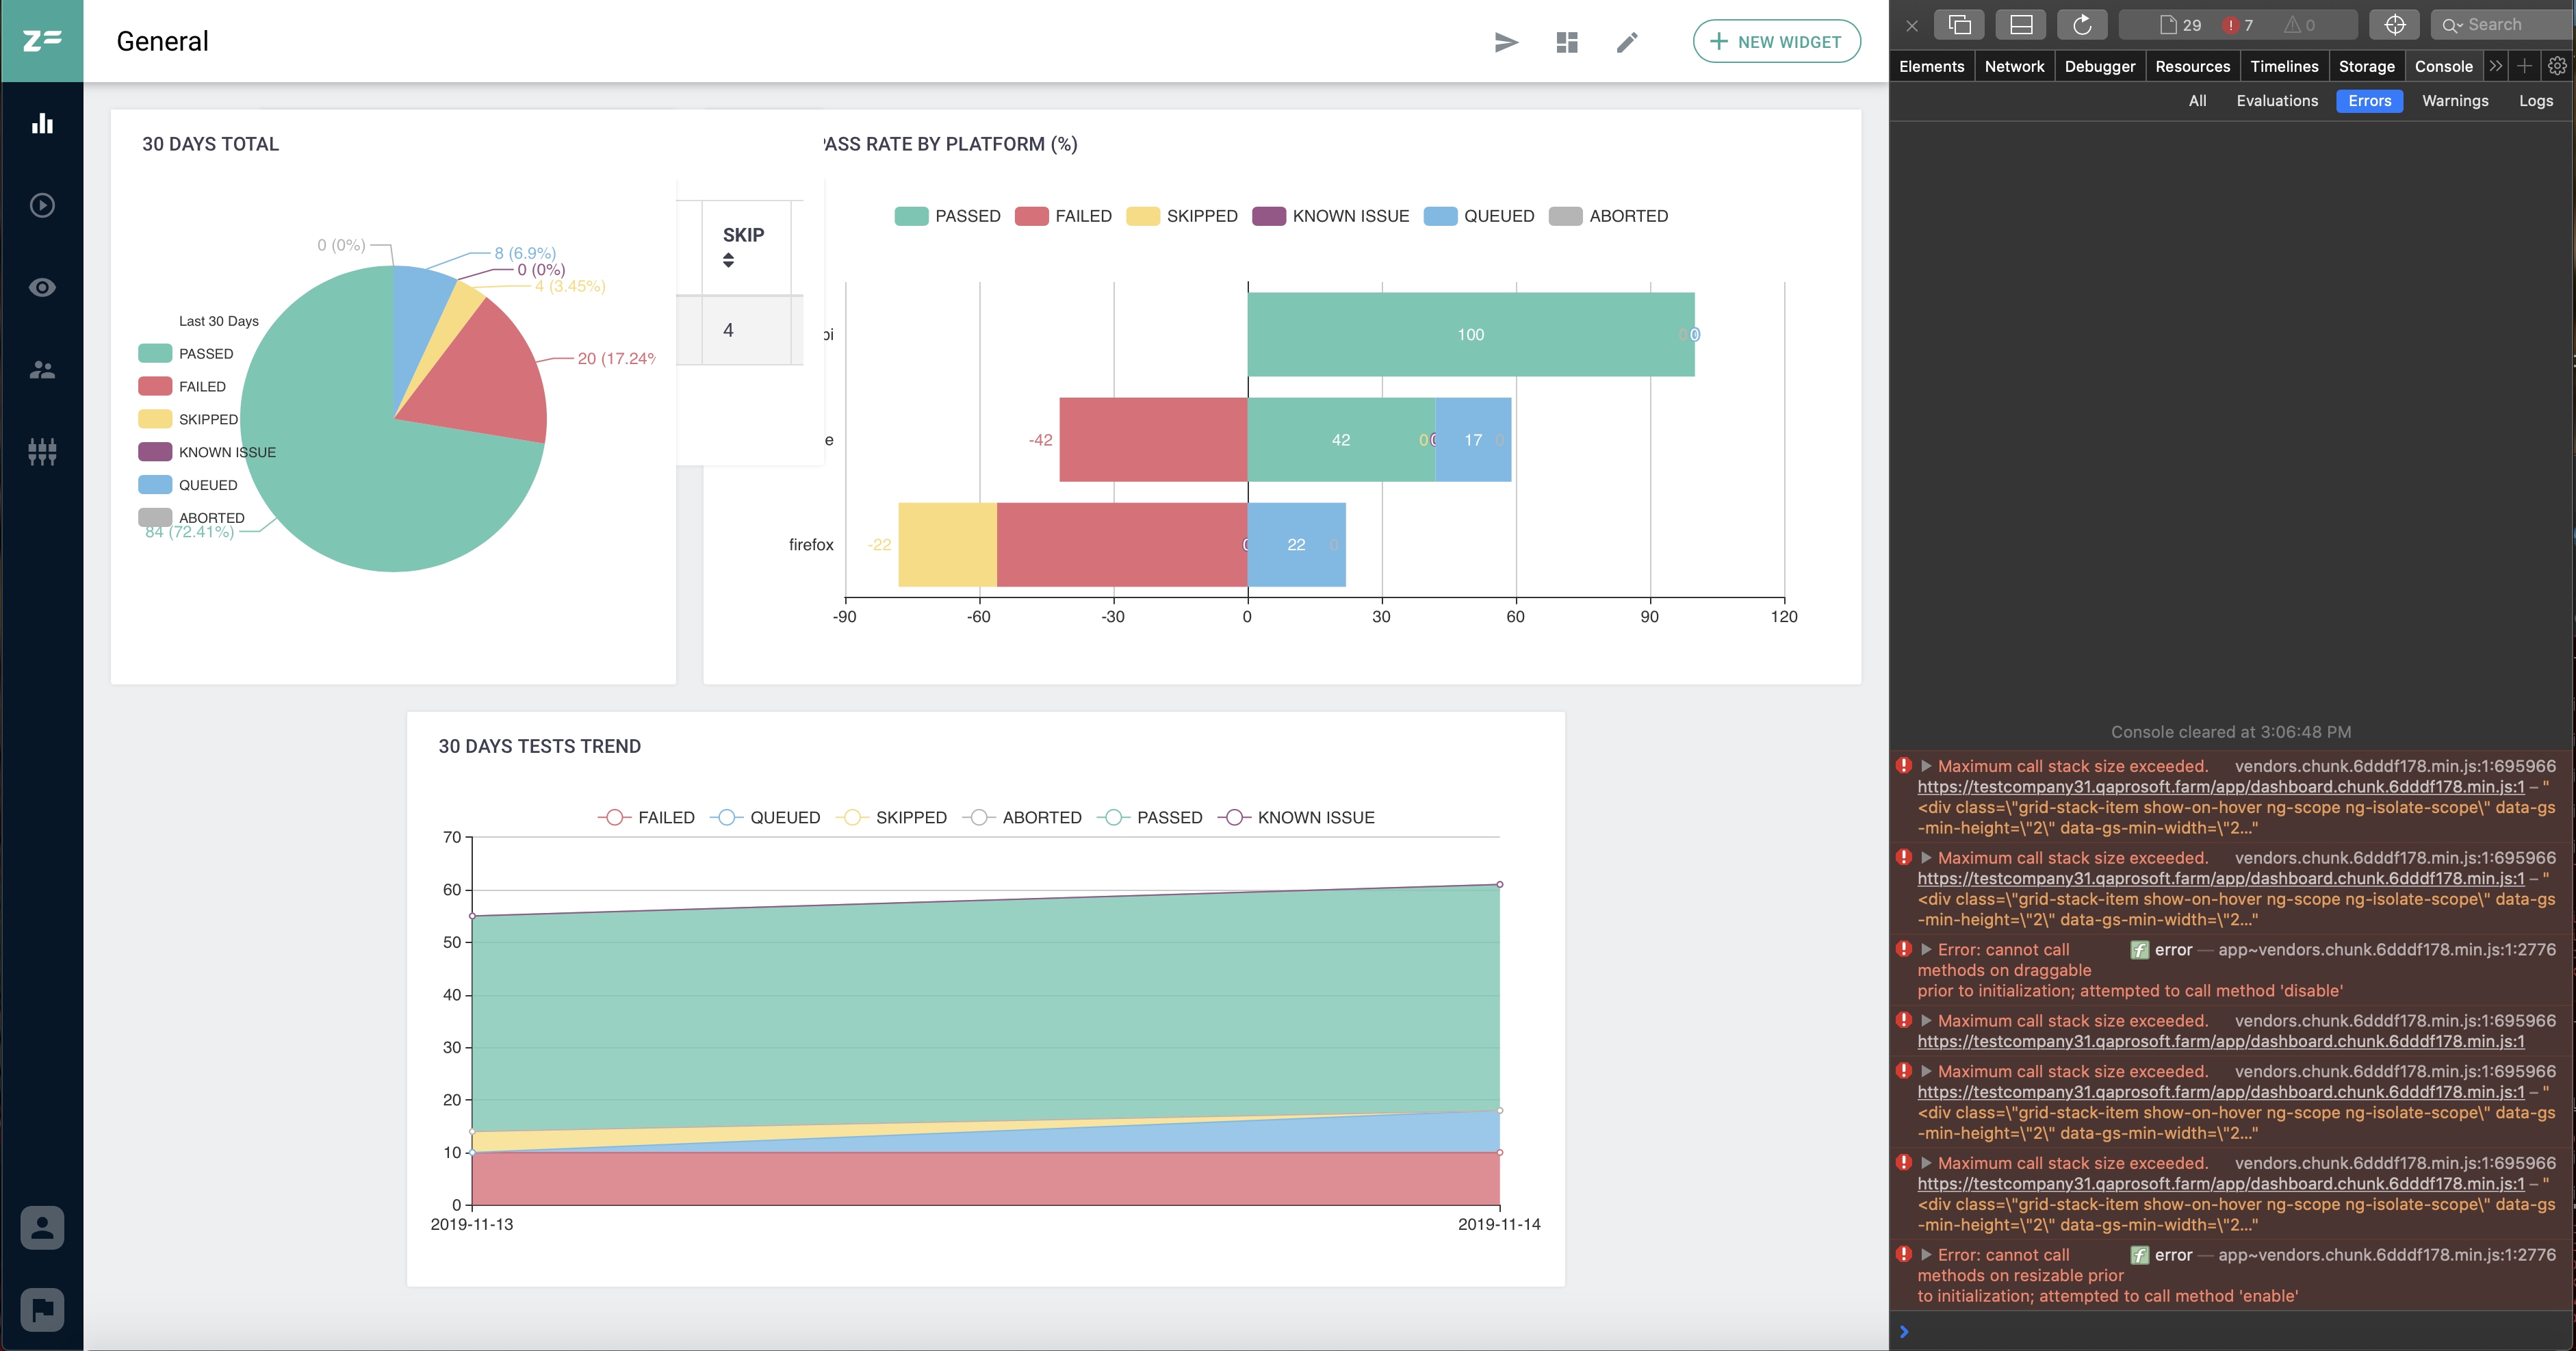Open integrations sliders icon in sidebar
This screenshot has width=2576, height=1351.
click(x=42, y=452)
